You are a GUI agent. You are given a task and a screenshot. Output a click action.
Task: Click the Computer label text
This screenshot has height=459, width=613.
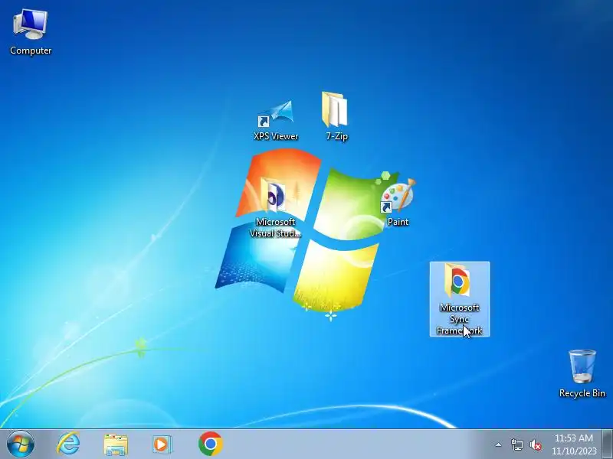(31, 50)
